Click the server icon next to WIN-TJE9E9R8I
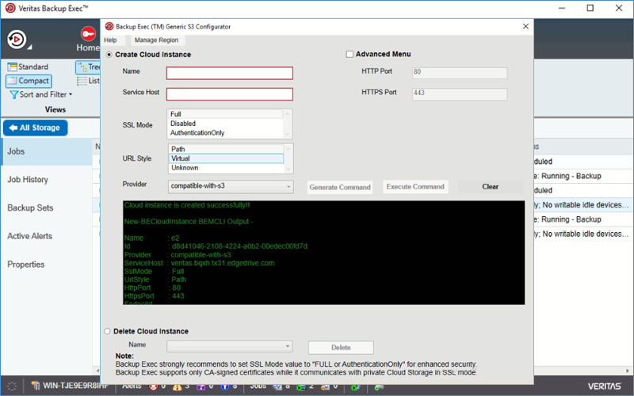 point(36,386)
